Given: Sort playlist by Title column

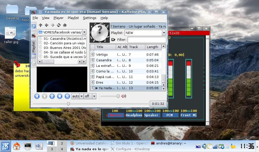Looking at the screenshot, I should [105, 47].
